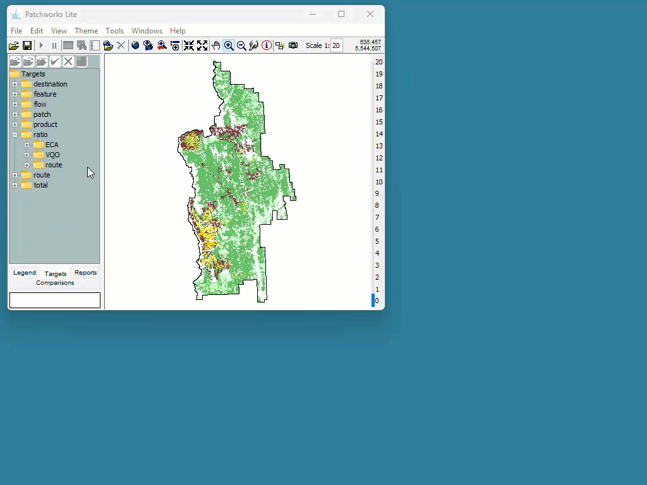
Task: Click the grey table grid icon
Action: click(x=68, y=45)
